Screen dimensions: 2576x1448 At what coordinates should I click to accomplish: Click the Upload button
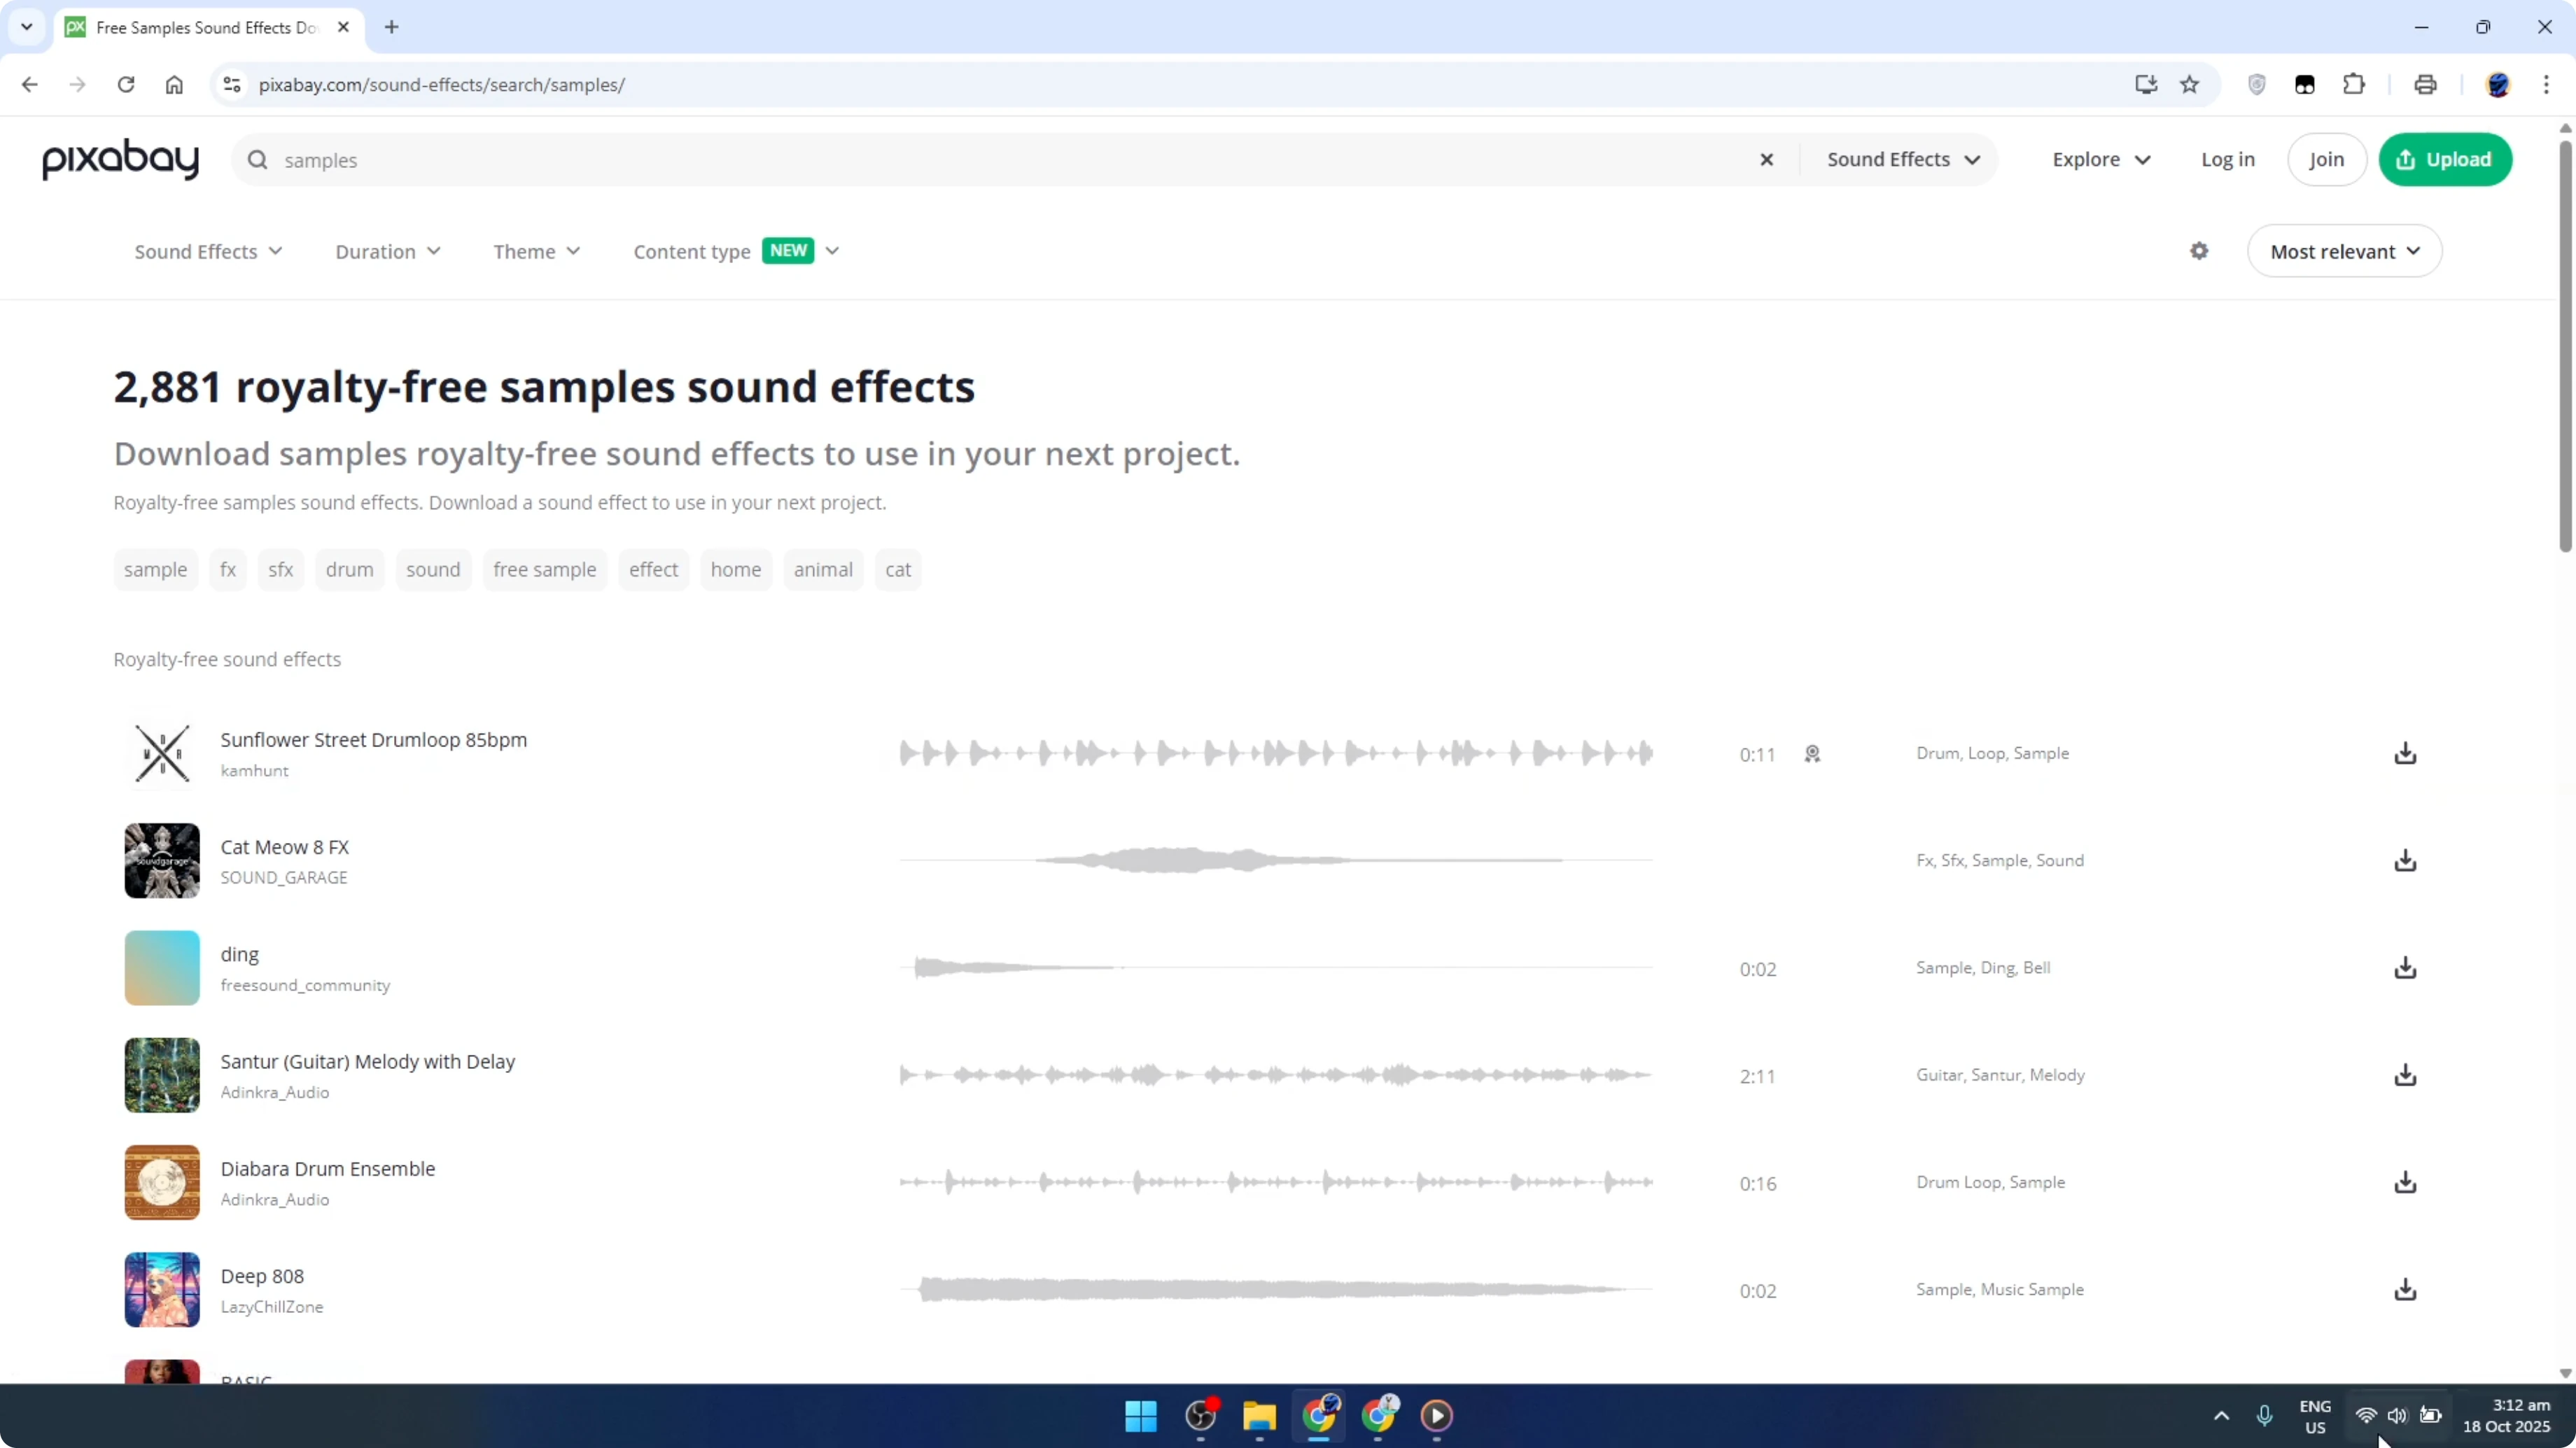pyautogui.click(x=2446, y=159)
